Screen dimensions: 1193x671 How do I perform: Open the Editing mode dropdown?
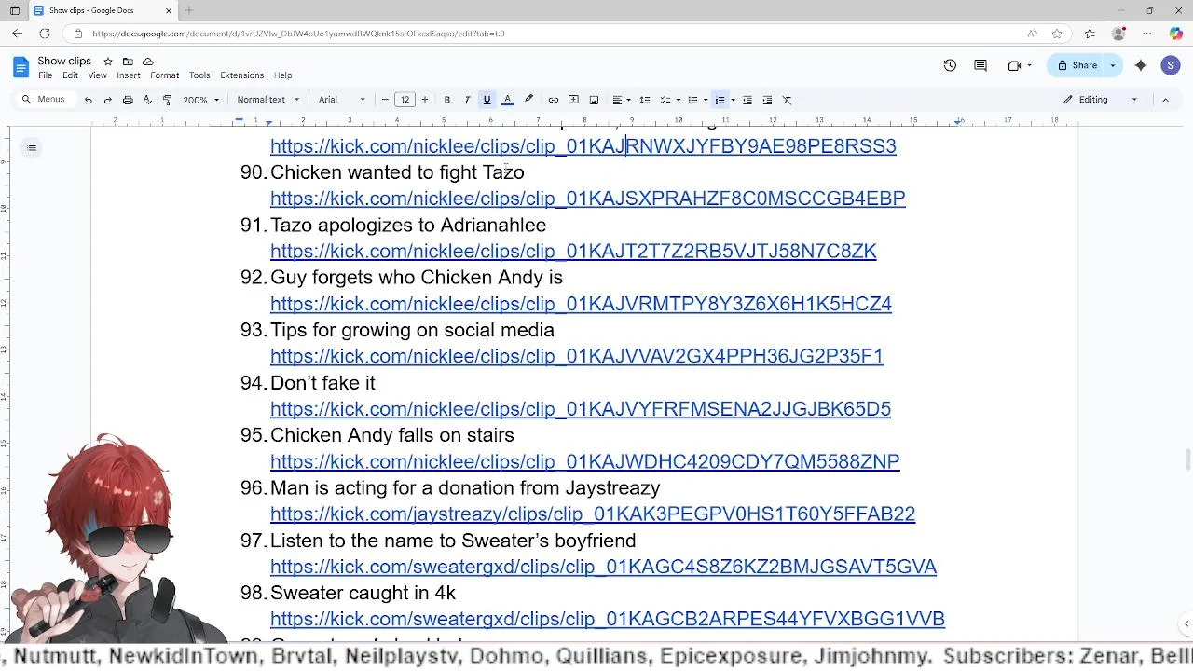pyautogui.click(x=1101, y=100)
